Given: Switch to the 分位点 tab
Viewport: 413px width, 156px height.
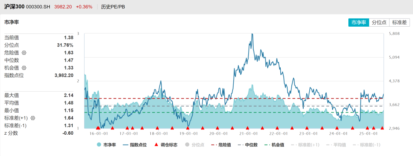Looking at the screenshot, I should (x=379, y=22).
